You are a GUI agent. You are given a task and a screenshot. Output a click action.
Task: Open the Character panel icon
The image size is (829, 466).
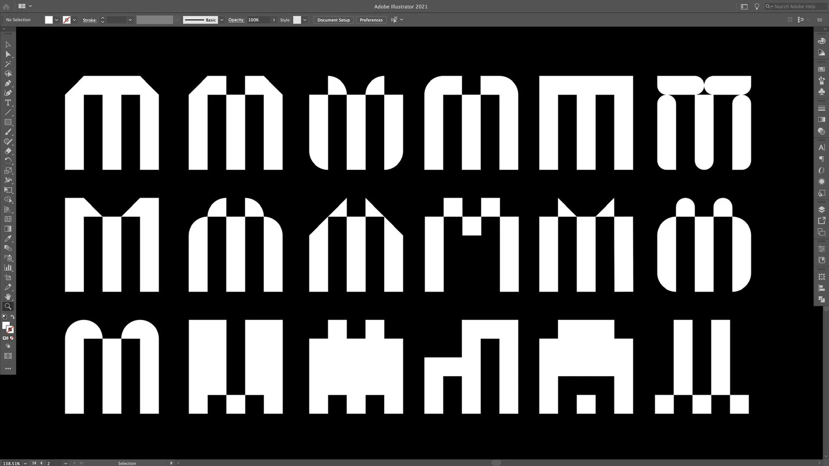(822, 148)
